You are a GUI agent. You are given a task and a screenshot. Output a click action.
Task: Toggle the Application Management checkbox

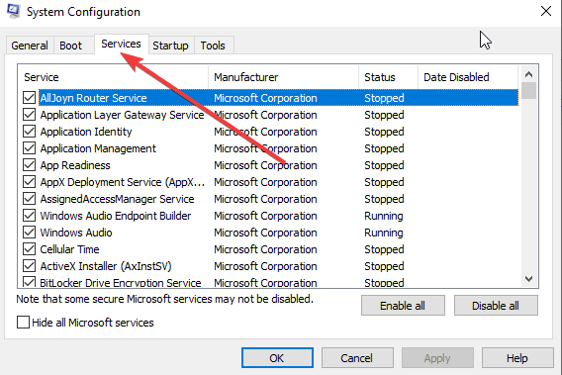[29, 148]
